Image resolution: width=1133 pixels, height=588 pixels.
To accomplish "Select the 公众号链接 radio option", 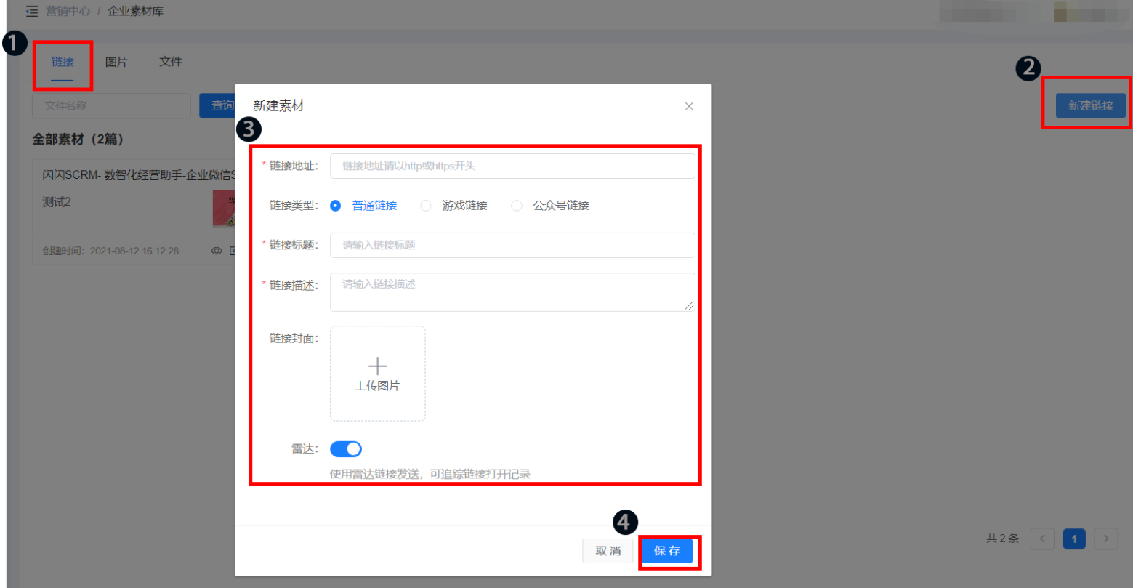I will (516, 205).
